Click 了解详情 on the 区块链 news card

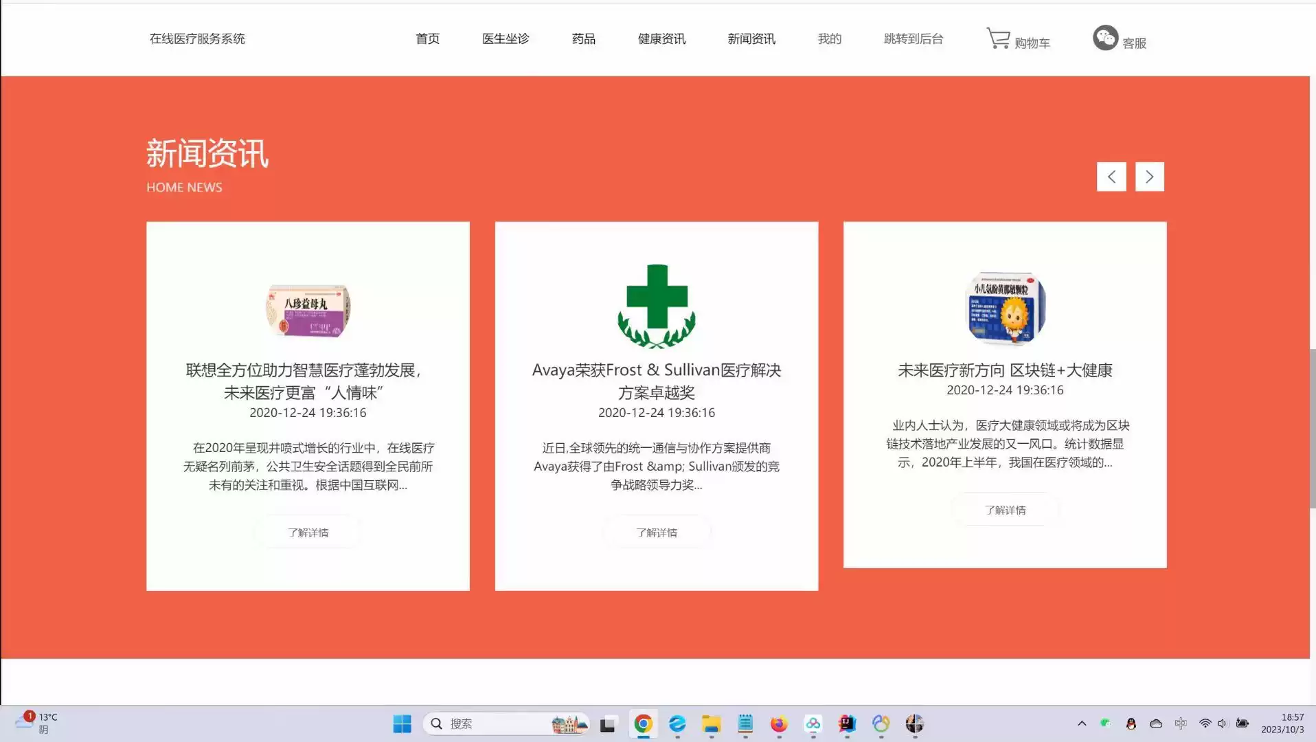pos(1005,510)
